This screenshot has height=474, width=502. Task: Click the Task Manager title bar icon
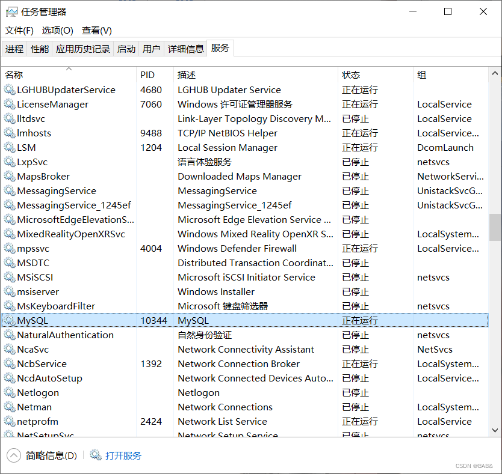click(x=12, y=12)
